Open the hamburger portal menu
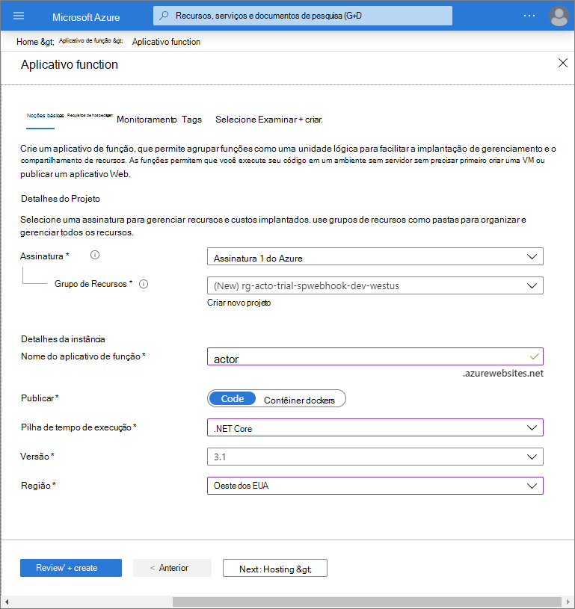The height and width of the screenshot is (609, 575). tap(19, 16)
